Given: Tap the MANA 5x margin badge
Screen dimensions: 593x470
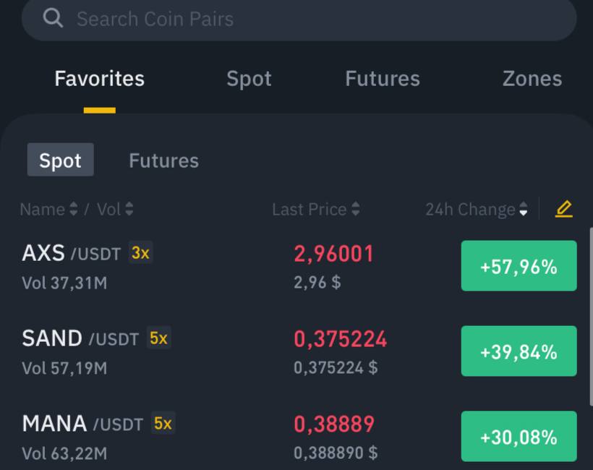Looking at the screenshot, I should pos(163,423).
